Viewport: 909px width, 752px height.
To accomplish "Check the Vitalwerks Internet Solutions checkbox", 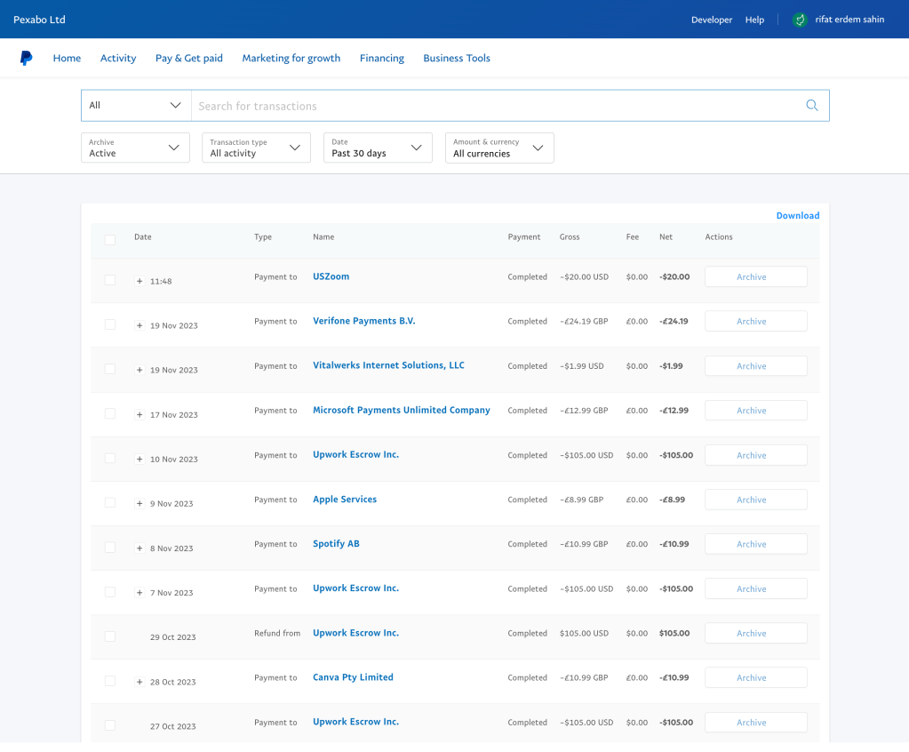I will click(109, 369).
